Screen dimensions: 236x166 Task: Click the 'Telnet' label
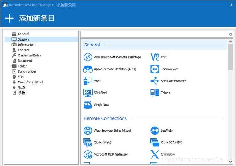(165, 93)
